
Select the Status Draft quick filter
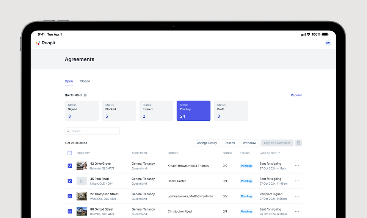pos(231,111)
